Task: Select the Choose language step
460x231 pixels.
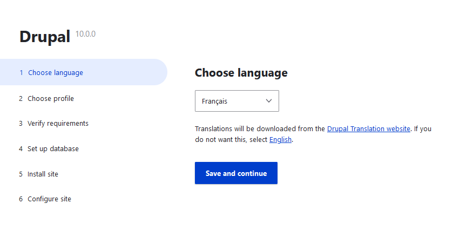Action: coord(84,72)
